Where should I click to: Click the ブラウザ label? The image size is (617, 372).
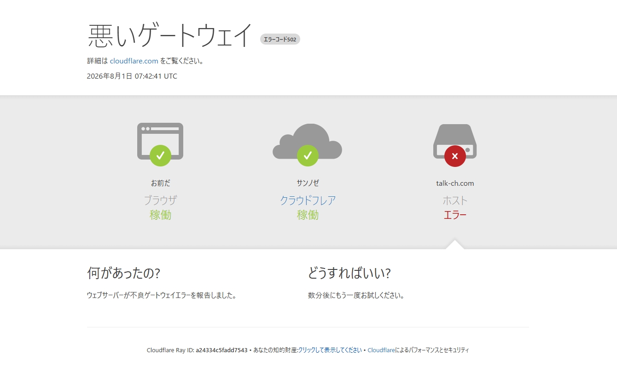(160, 200)
